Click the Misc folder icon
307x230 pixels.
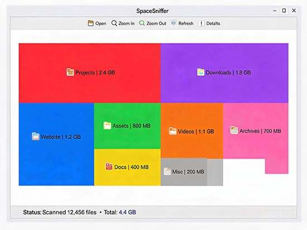167,171
